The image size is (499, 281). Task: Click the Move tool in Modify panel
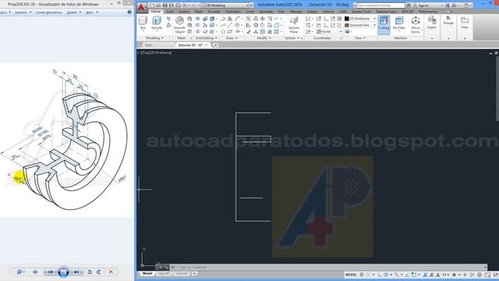(263, 19)
